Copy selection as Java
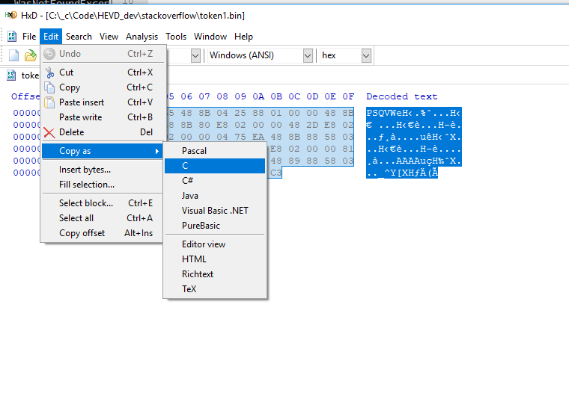 tap(215, 196)
